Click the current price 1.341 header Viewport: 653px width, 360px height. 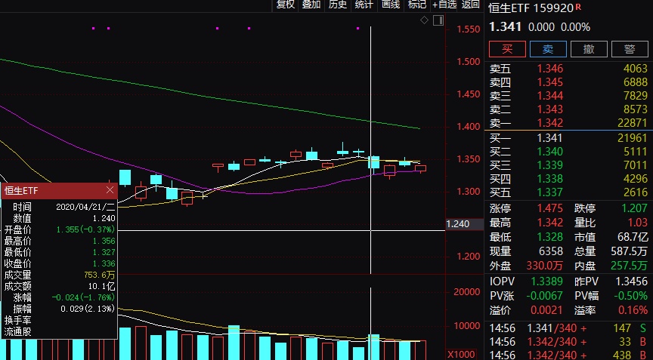click(x=505, y=27)
